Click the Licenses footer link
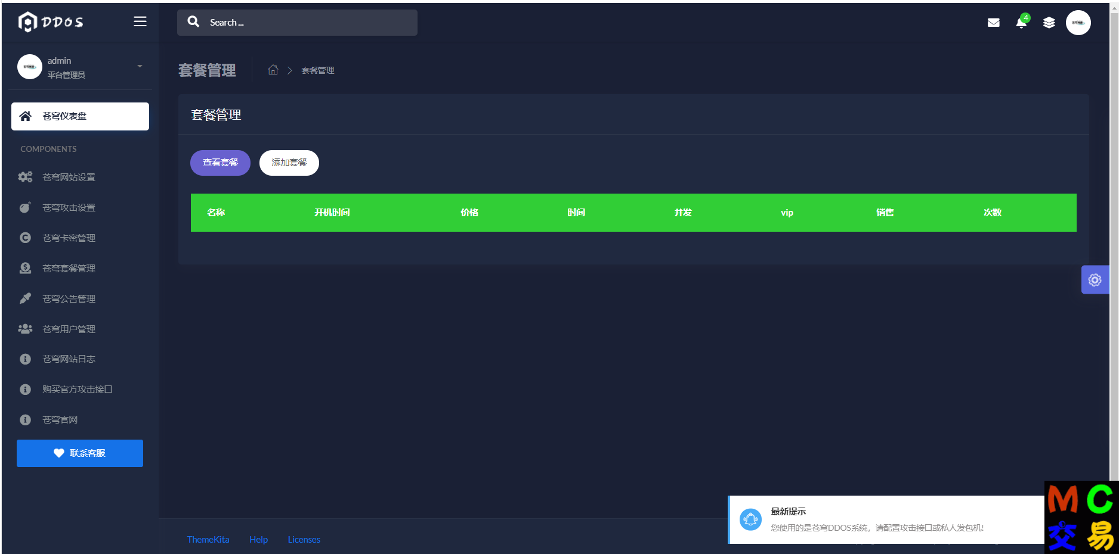1119x554 pixels. coord(304,540)
